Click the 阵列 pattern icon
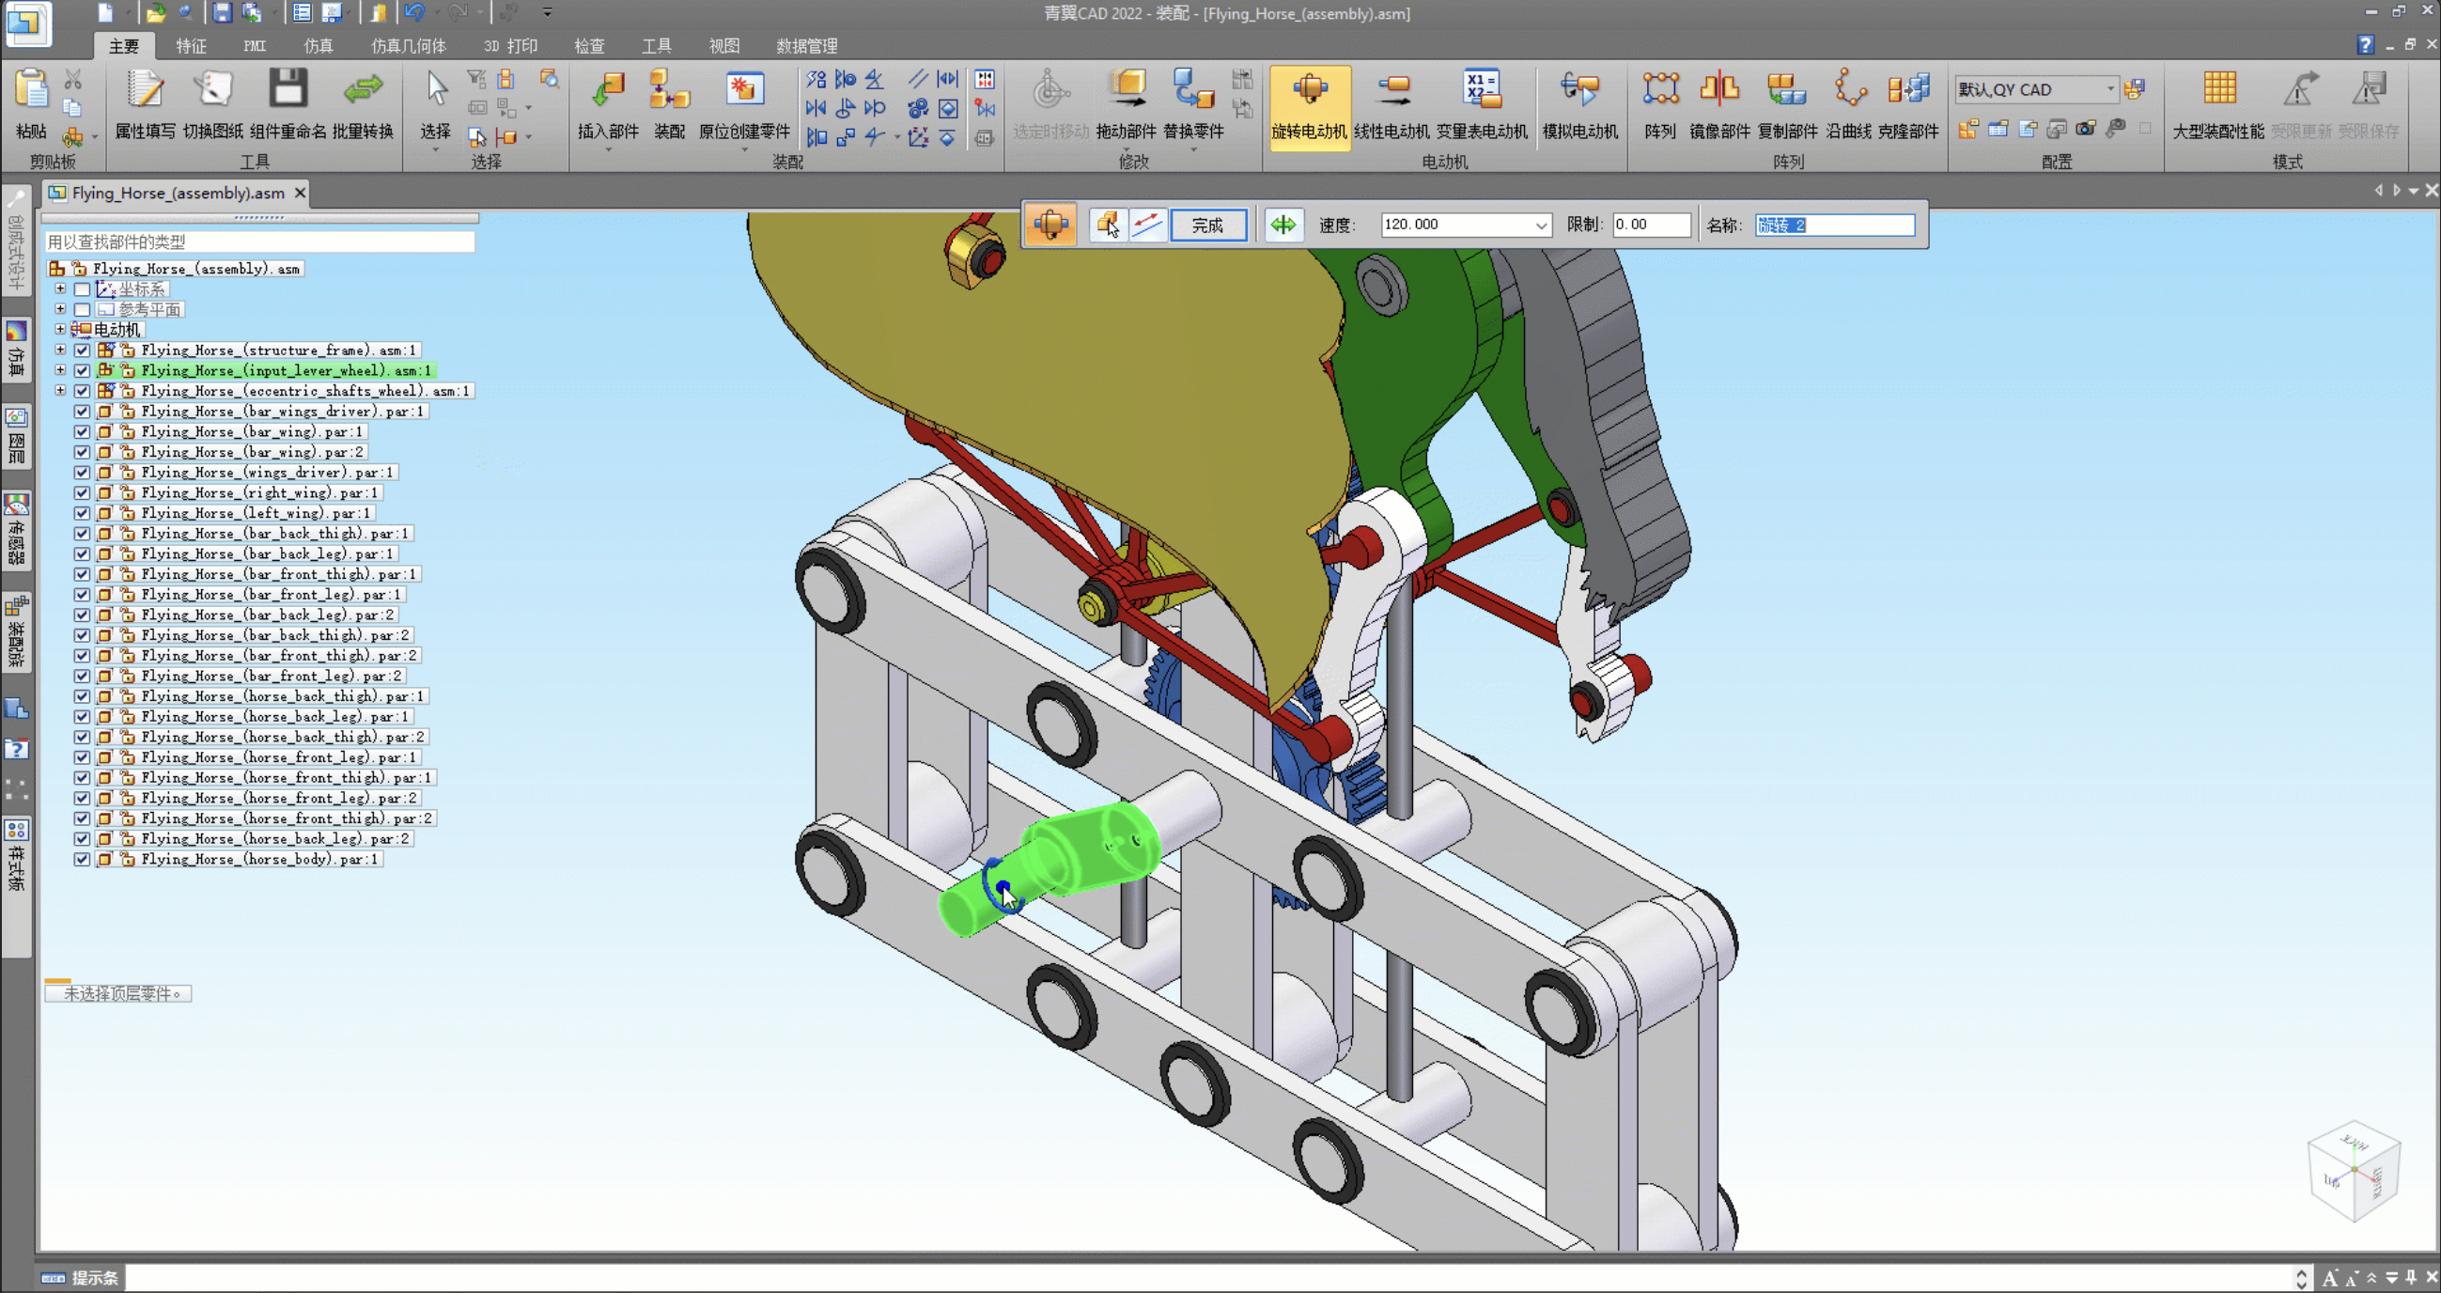 [x=1660, y=104]
